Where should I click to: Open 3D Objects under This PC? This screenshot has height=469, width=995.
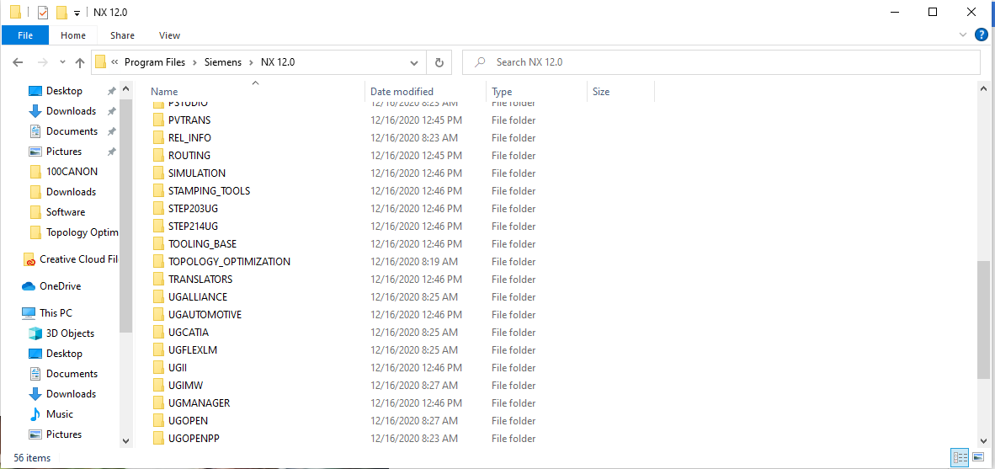[70, 333]
